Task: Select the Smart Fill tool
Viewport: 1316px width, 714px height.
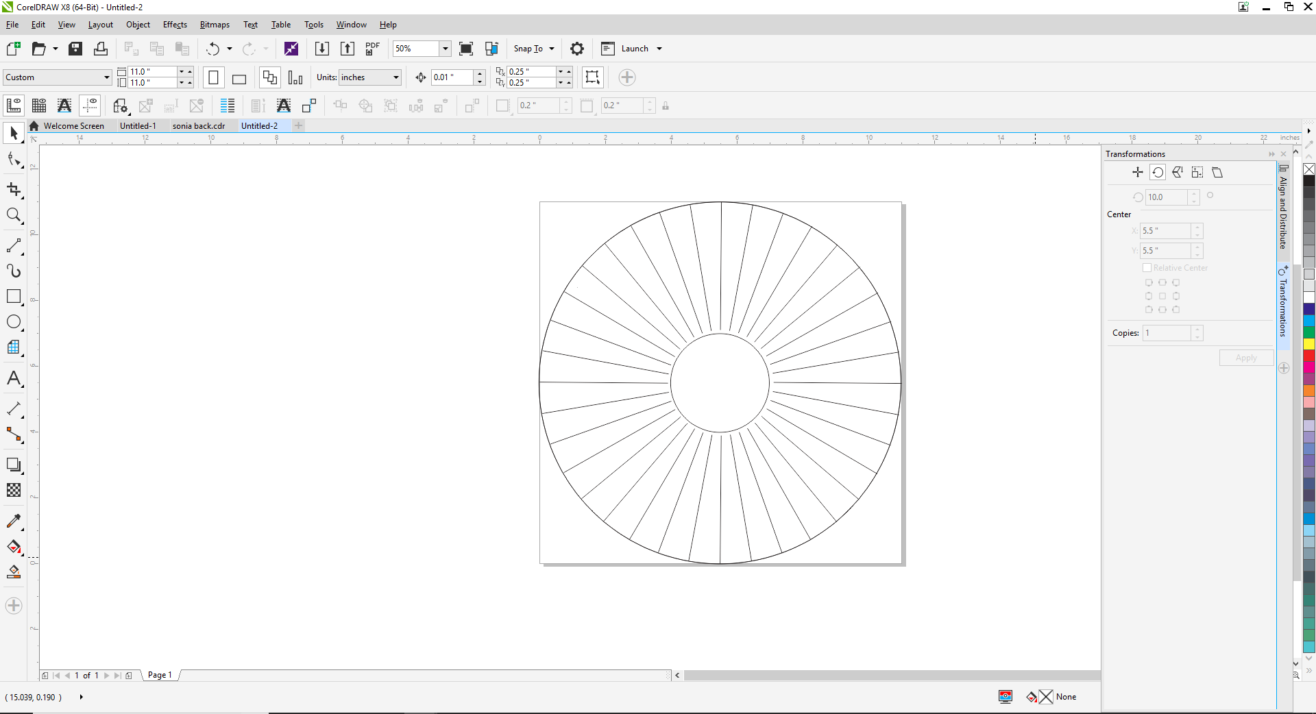Action: (14, 572)
